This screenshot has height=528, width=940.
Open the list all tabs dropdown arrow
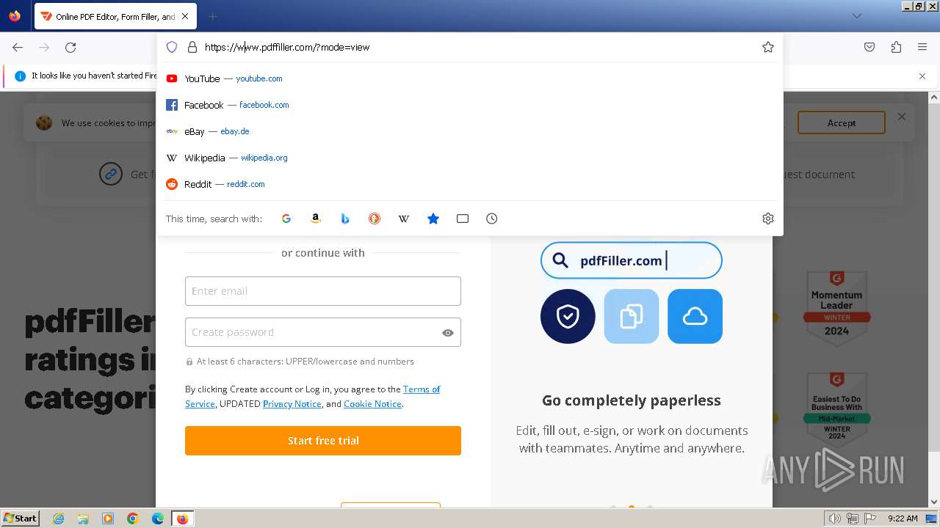(x=857, y=16)
